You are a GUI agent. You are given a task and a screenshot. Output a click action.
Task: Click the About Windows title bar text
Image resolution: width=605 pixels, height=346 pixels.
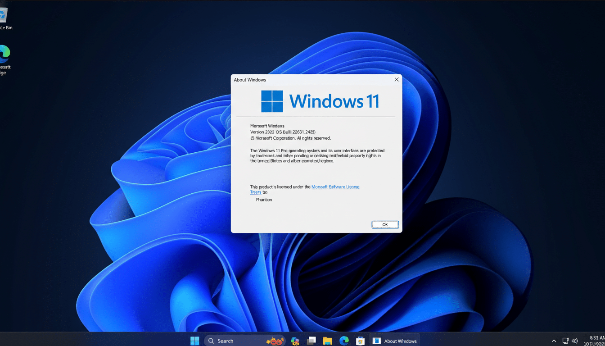coord(250,79)
